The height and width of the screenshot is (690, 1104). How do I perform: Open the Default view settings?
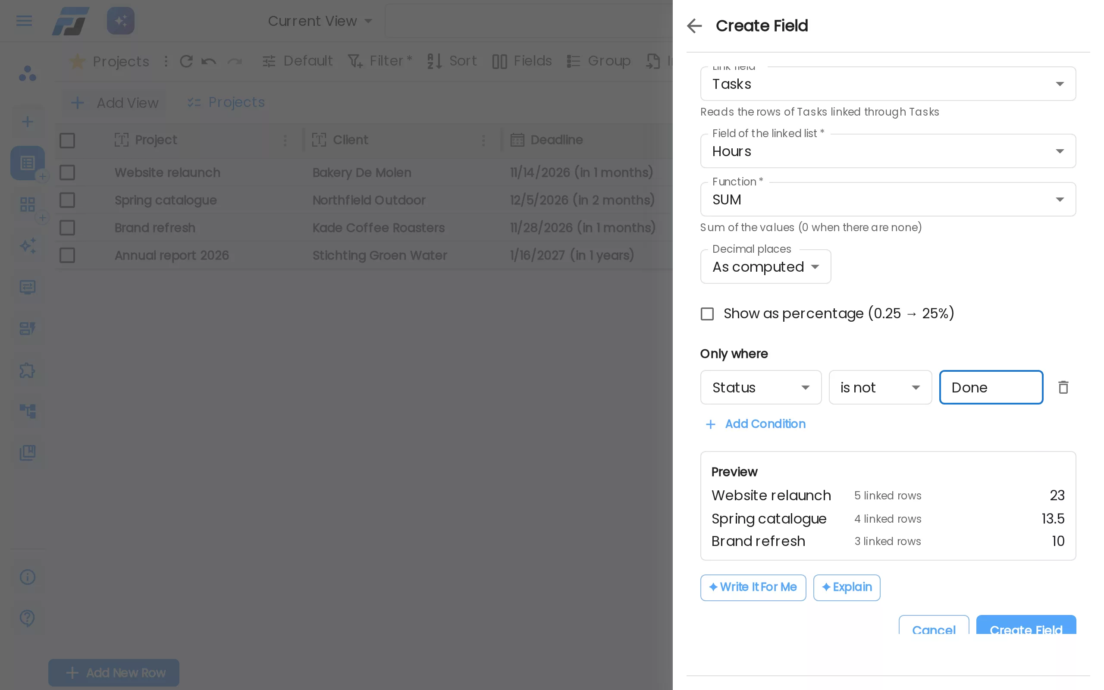click(x=298, y=61)
